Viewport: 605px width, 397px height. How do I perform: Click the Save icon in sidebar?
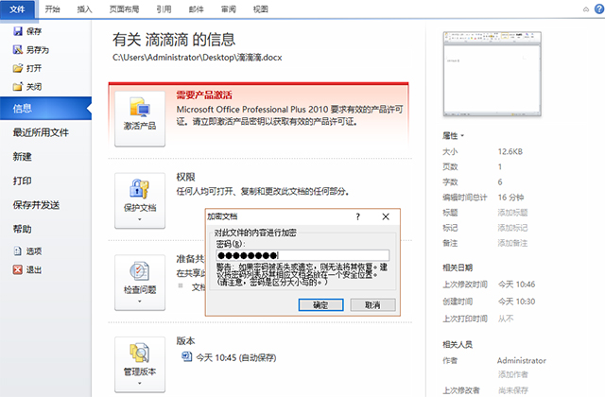point(18,31)
